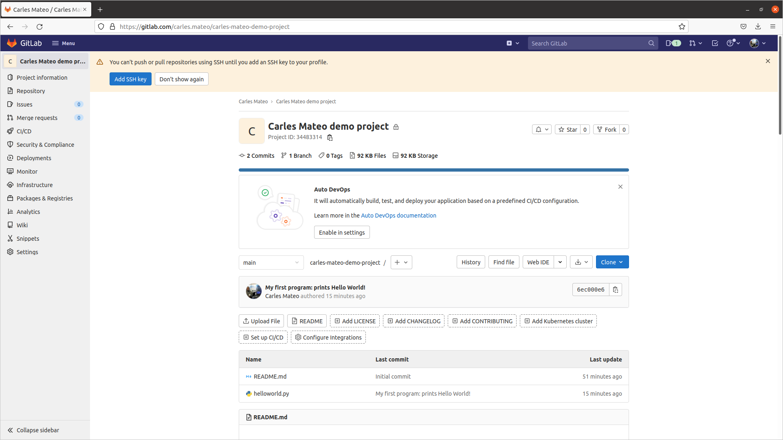Expand the main branch selector
783x440 pixels.
271,262
